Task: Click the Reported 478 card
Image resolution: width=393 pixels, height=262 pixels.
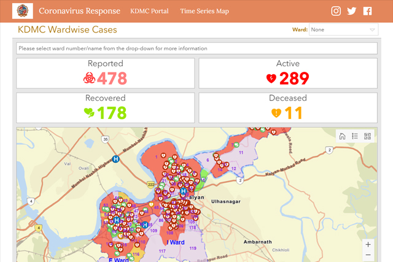Action: (106, 73)
